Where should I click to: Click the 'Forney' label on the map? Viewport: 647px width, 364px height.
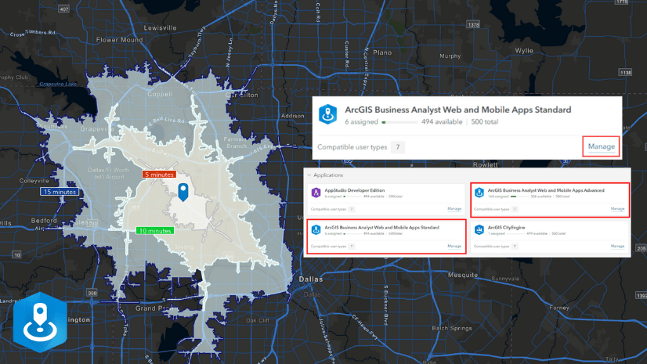tap(559, 308)
